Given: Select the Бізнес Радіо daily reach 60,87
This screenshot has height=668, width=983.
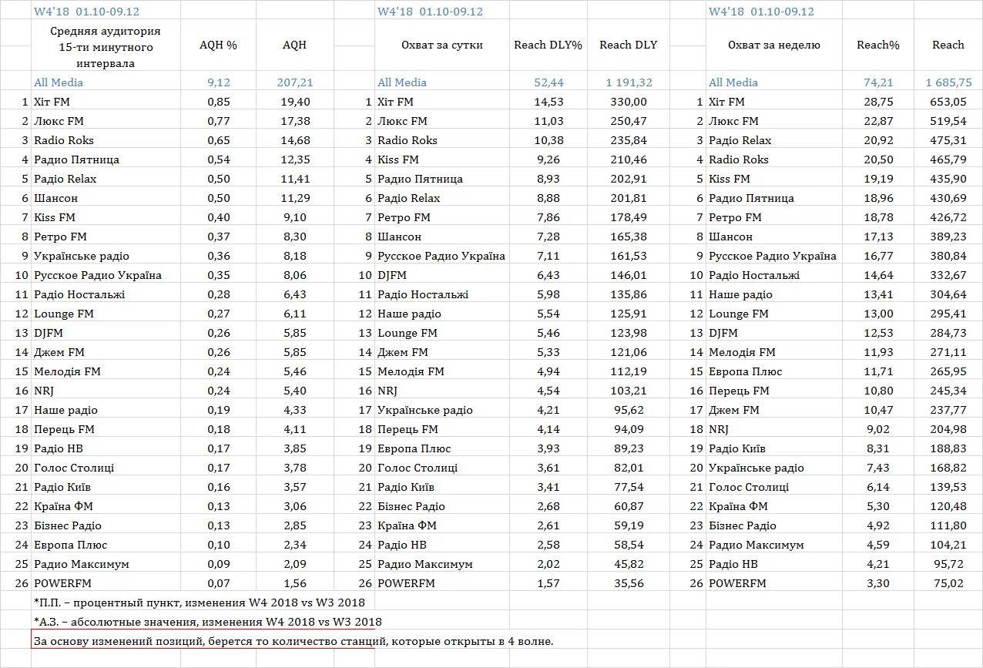Looking at the screenshot, I should pyautogui.click(x=628, y=506).
